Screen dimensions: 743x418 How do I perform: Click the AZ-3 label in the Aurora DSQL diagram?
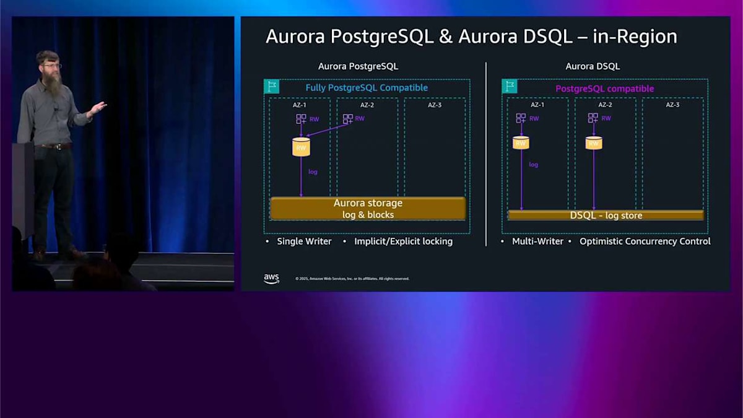tap(672, 105)
